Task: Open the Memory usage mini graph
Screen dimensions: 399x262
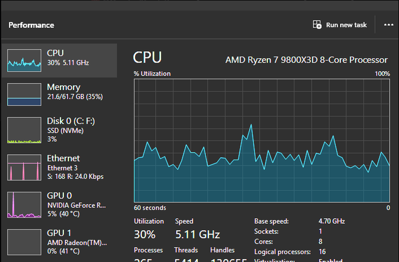Action: (x=24, y=95)
